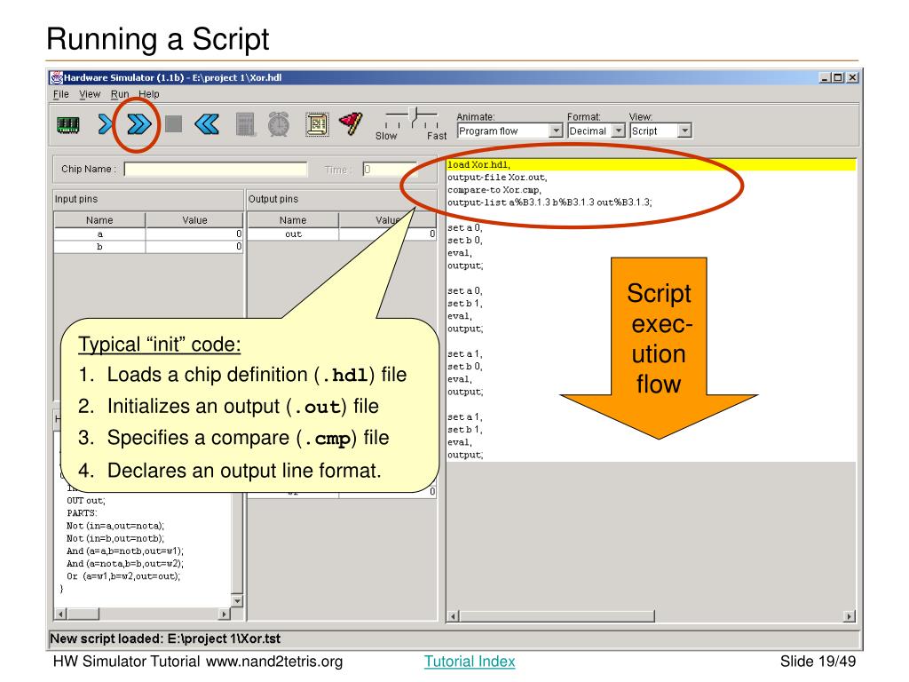Click the Slow/Fast speed slider handle
The image size is (909, 682).
(412, 114)
